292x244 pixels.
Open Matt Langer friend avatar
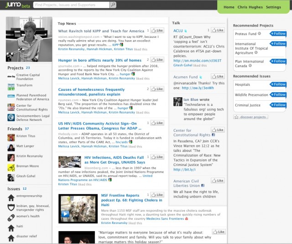pos(11,148)
